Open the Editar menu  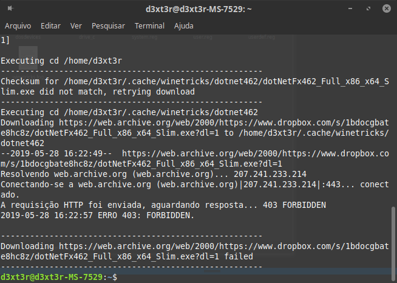(x=50, y=26)
